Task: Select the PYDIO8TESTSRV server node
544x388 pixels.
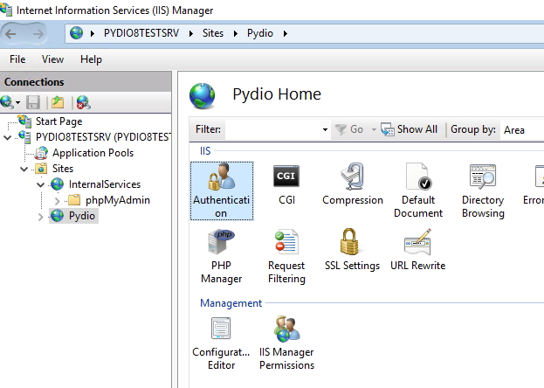Action: [103, 137]
